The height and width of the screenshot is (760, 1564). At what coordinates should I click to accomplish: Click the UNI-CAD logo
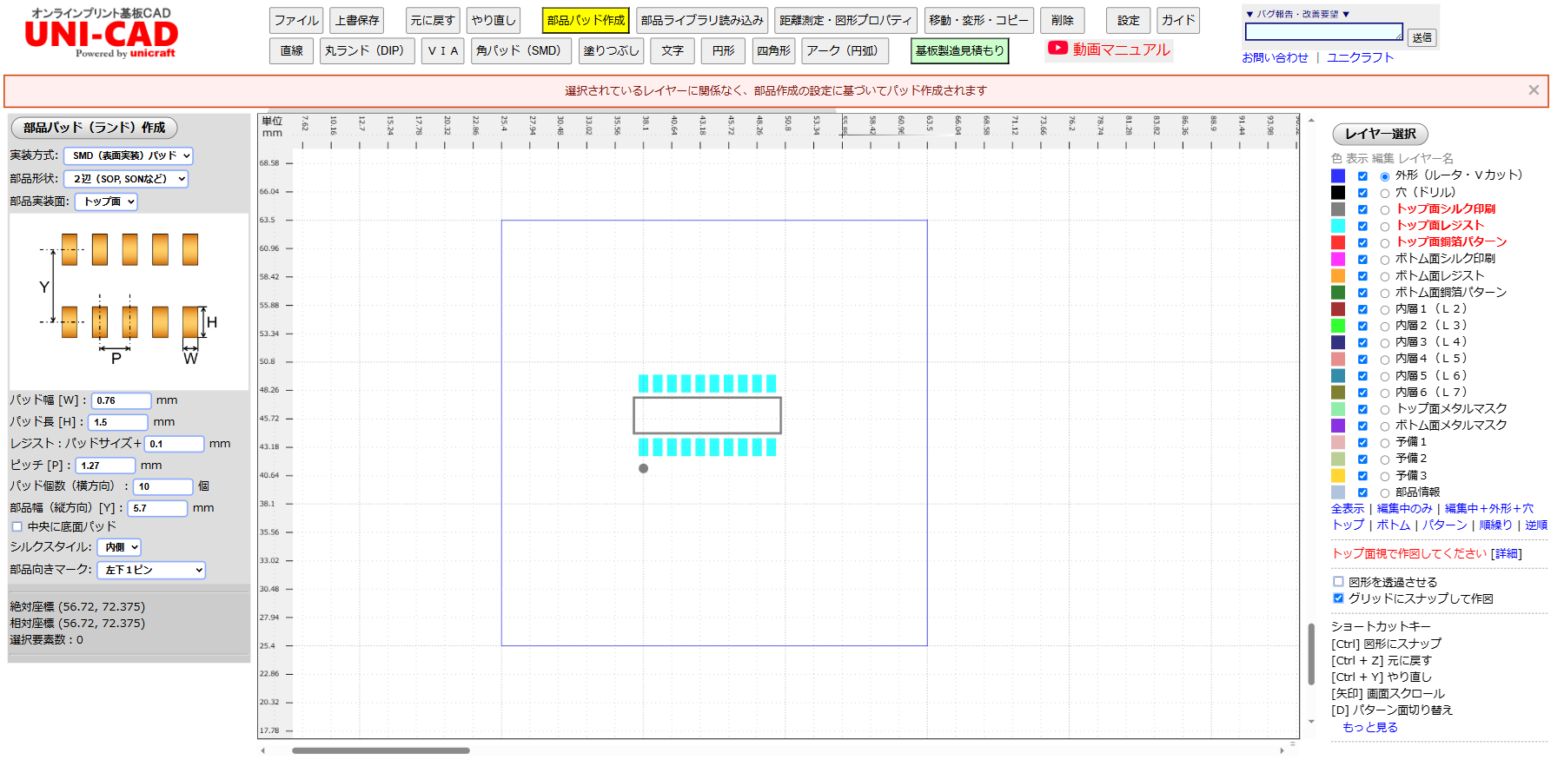point(101,35)
